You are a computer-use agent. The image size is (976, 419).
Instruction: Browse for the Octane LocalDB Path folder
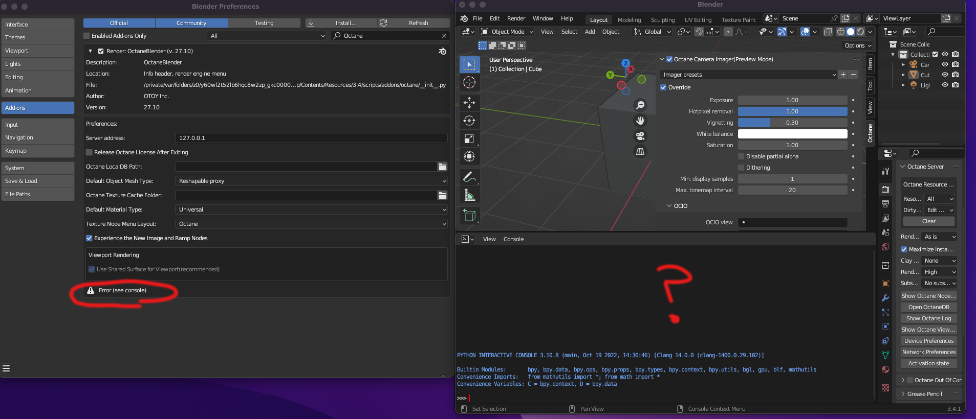coord(443,167)
